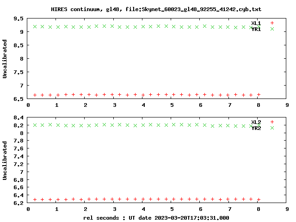The image size is (296, 222).
Task: Click the last XL2 data point near 8 seconds
Action: point(259,199)
